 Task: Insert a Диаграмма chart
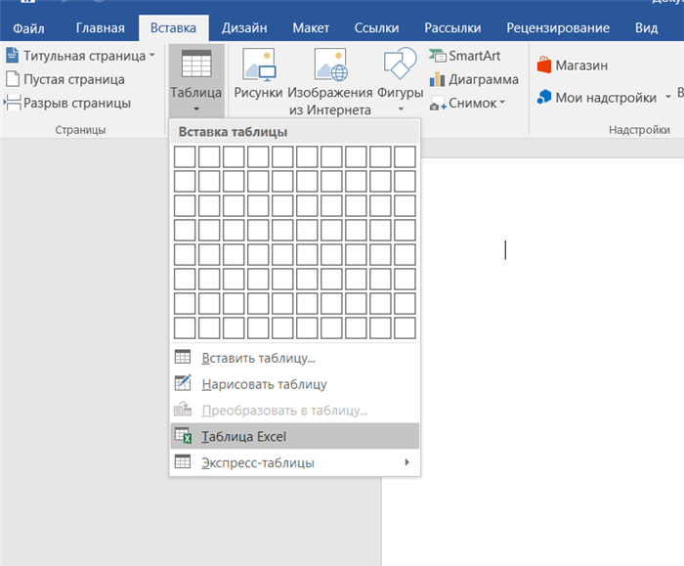474,79
